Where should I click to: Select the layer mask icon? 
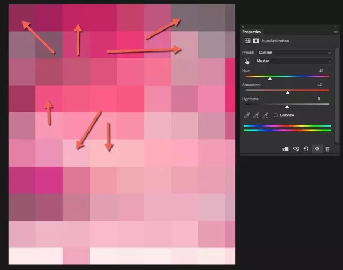(256, 41)
